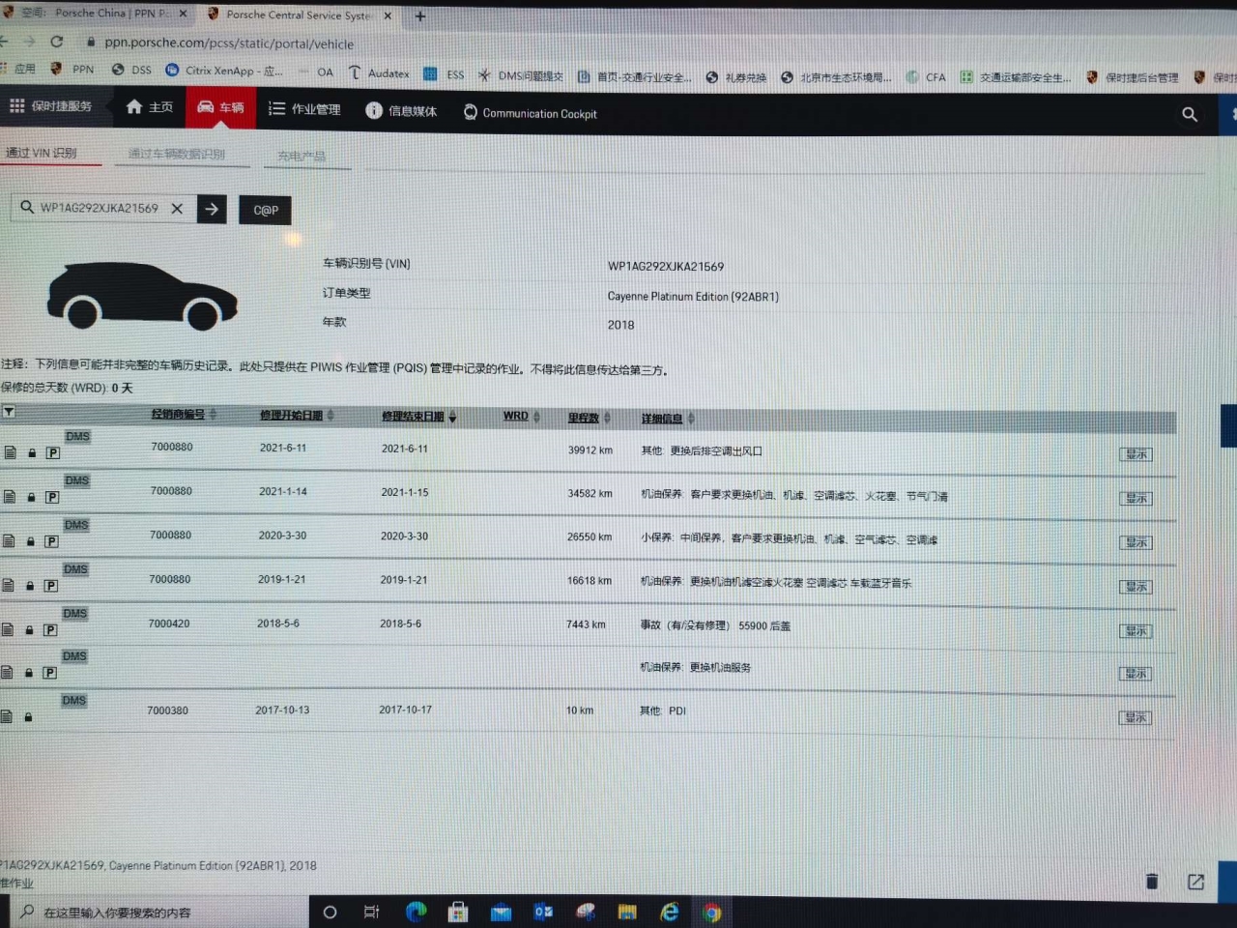The width and height of the screenshot is (1237, 928).
Task: Reload the page
Action: (x=57, y=42)
